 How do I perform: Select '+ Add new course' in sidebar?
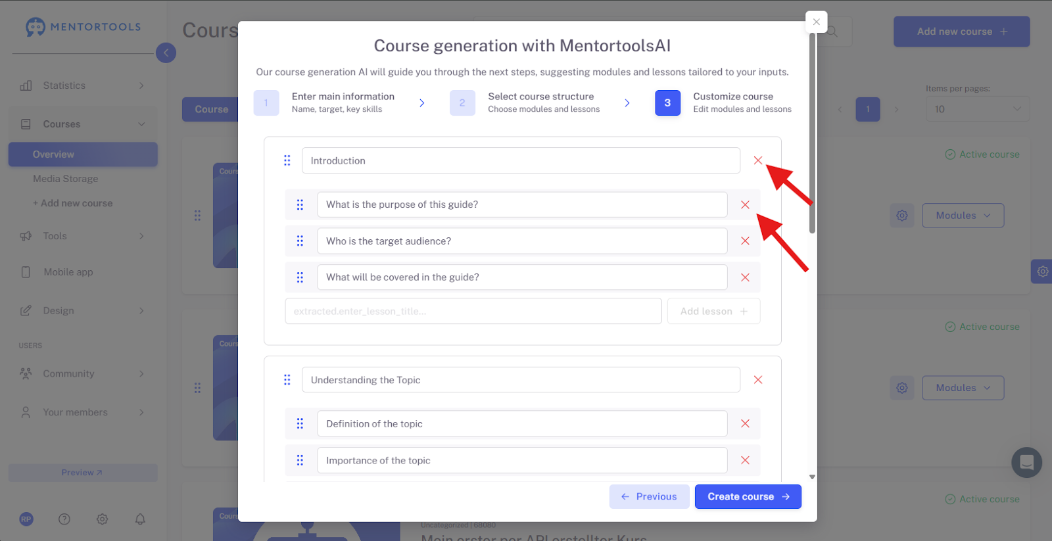click(x=73, y=204)
